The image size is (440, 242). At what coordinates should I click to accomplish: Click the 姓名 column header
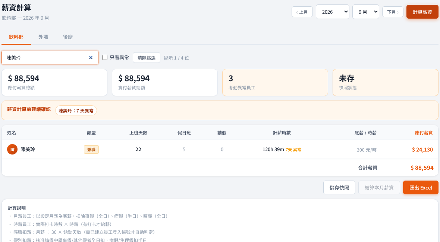pos(12,133)
